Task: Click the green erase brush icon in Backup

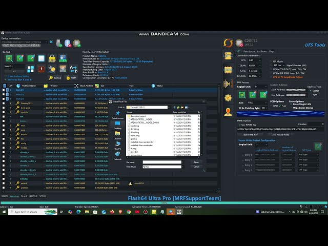Action: (31, 58)
